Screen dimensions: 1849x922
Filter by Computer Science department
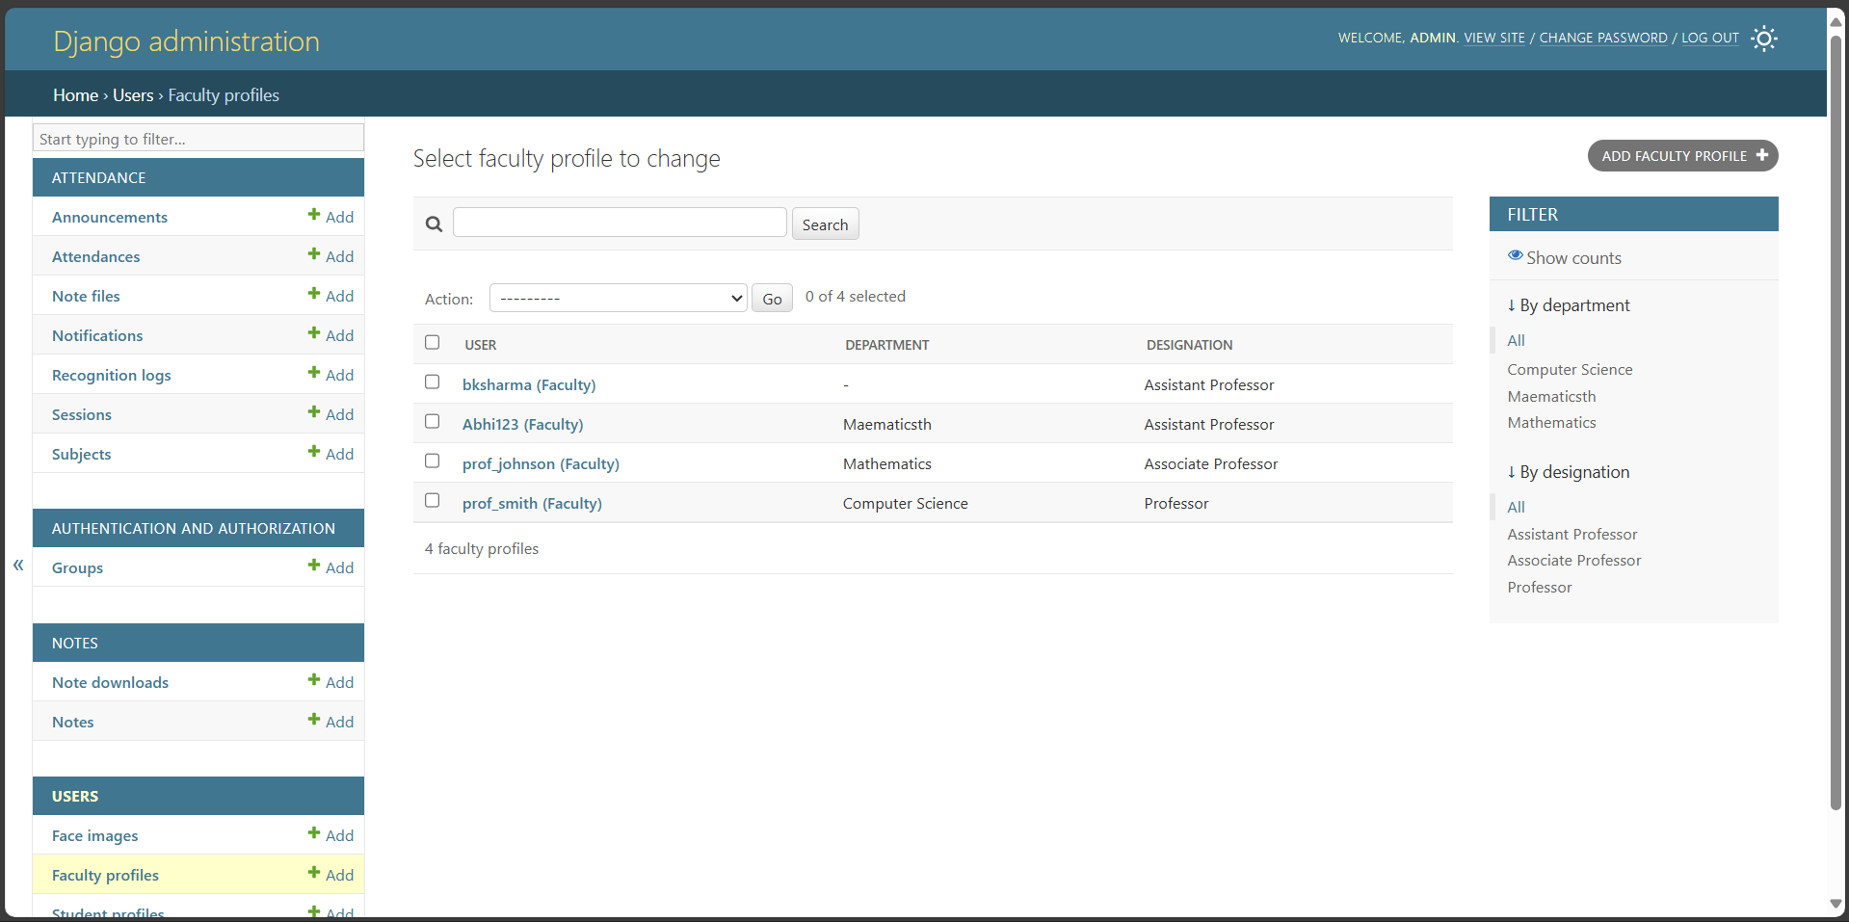pos(1569,369)
